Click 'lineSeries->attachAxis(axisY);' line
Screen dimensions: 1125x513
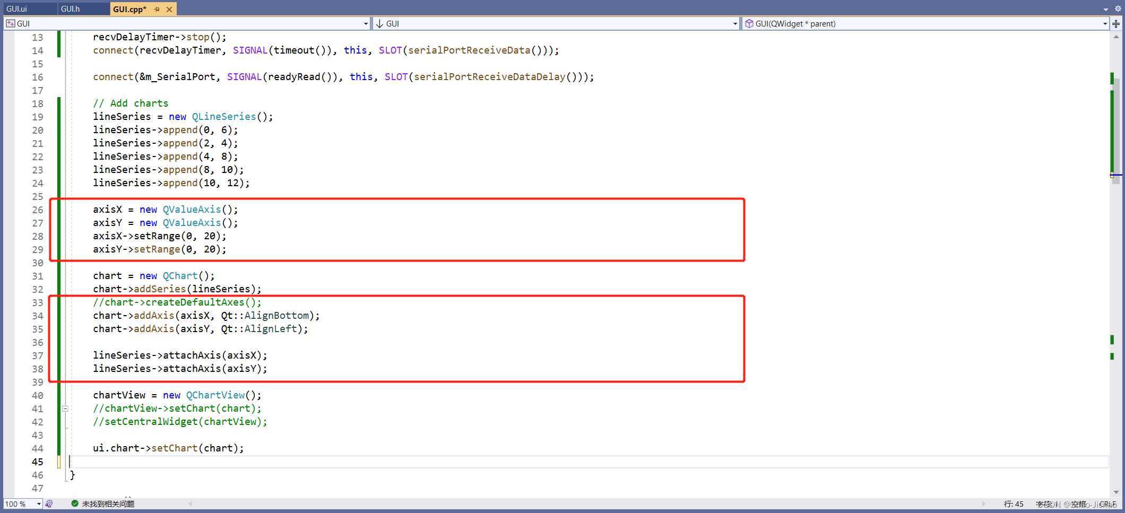(180, 369)
